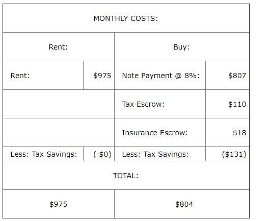Viewport: 269px width, 221px height.
Task: Click the Tax Escrow label
Action: (x=143, y=104)
